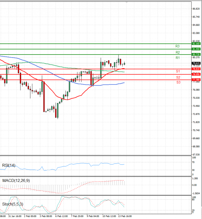Click the R2 resistance label
Viewport: 202px width, 219px height.
(x=177, y=52)
